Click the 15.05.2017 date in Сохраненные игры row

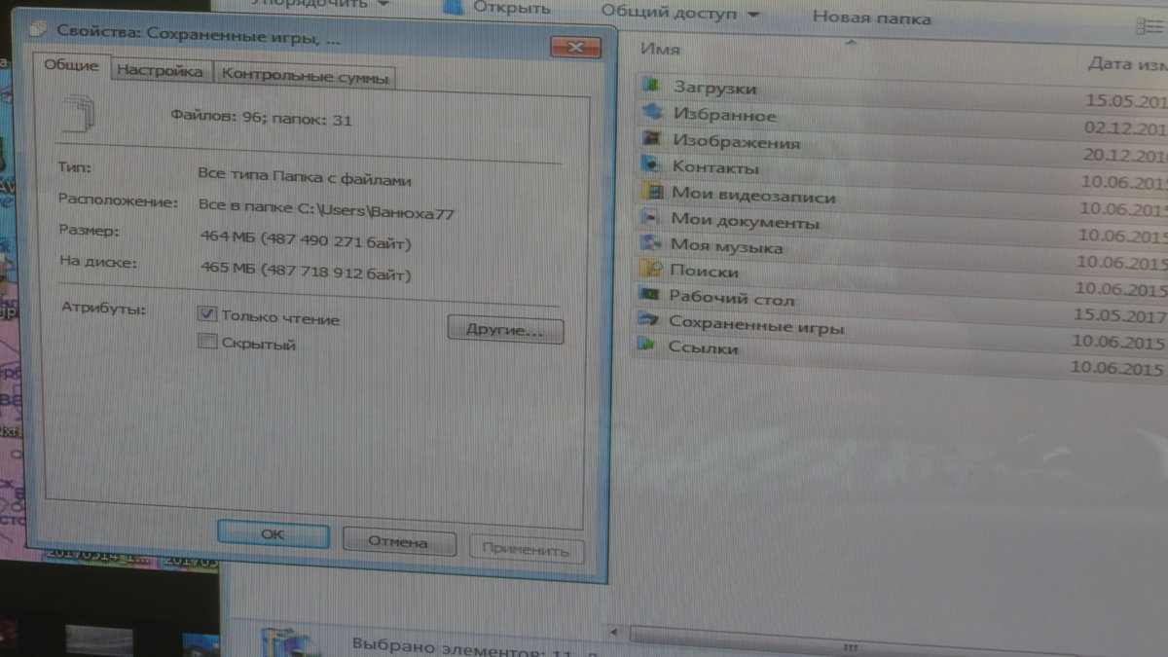[x=1119, y=315]
